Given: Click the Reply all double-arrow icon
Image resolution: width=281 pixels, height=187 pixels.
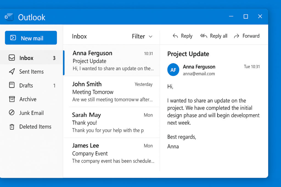Looking at the screenshot, I should (204, 36).
